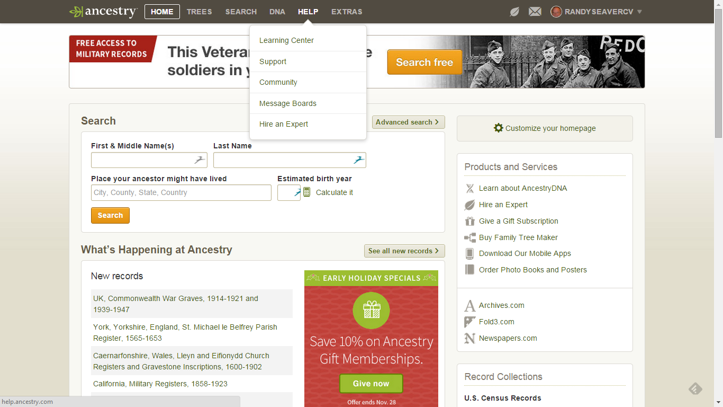Focus the First & Middle Name(s) field
Screen dimensions: 723x407
click(x=149, y=160)
